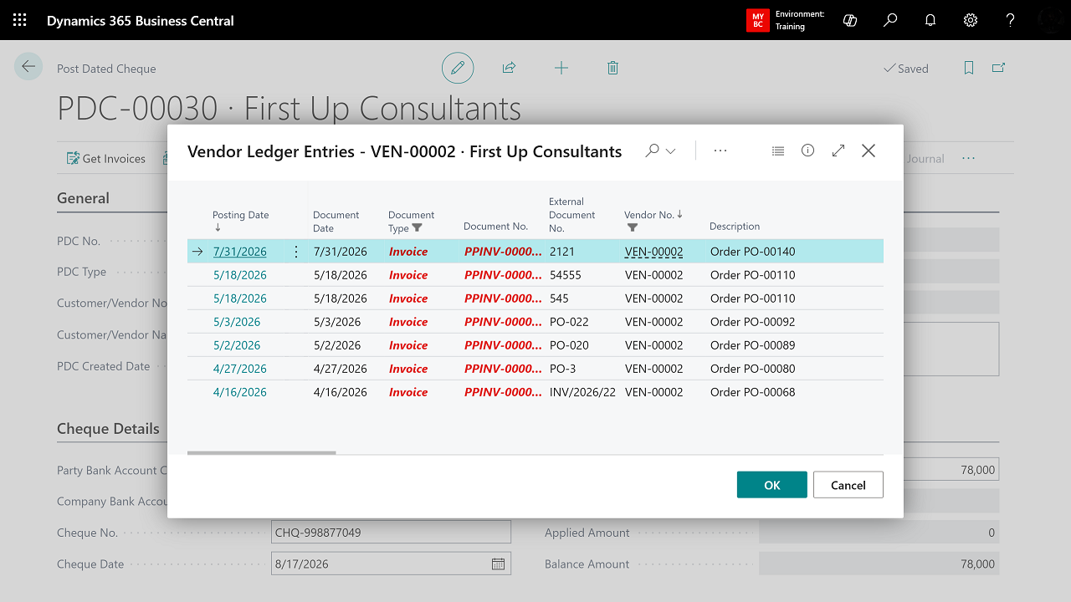Open Document Date column header menu

336,222
